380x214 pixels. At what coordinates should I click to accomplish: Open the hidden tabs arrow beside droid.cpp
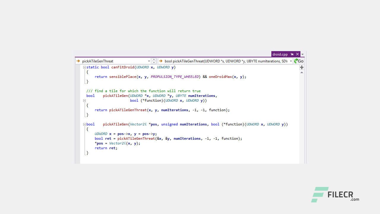[x=302, y=54]
